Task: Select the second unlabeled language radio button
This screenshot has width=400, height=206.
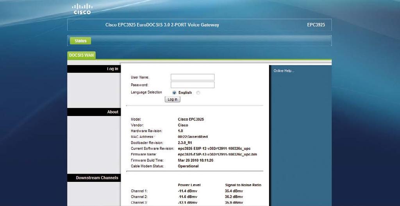Action: [198, 93]
